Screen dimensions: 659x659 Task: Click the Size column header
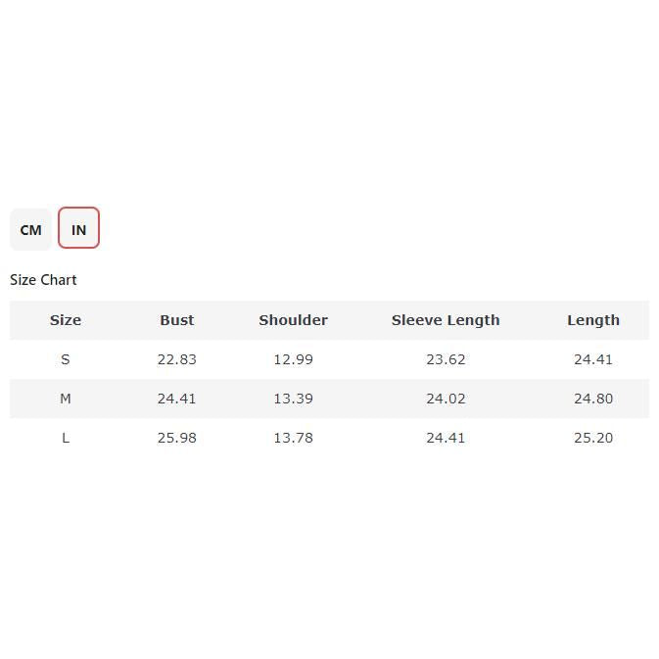click(66, 320)
